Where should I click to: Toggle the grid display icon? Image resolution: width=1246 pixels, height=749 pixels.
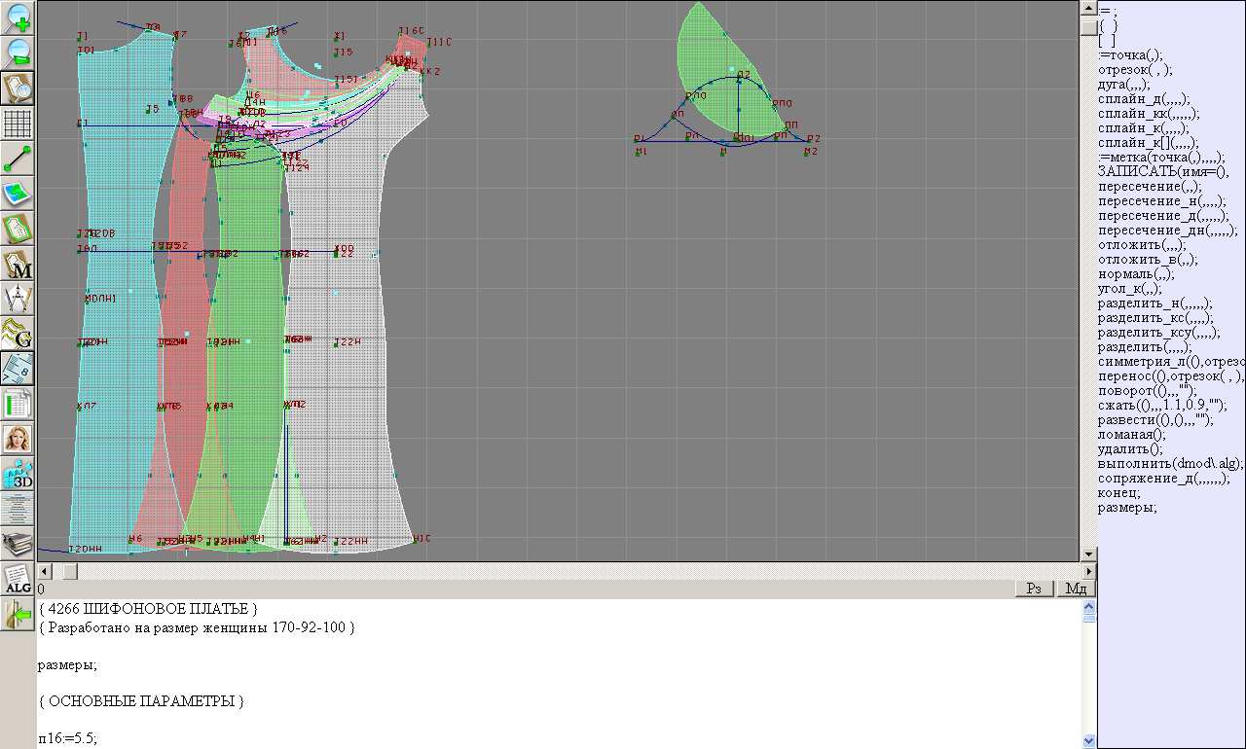tap(18, 124)
